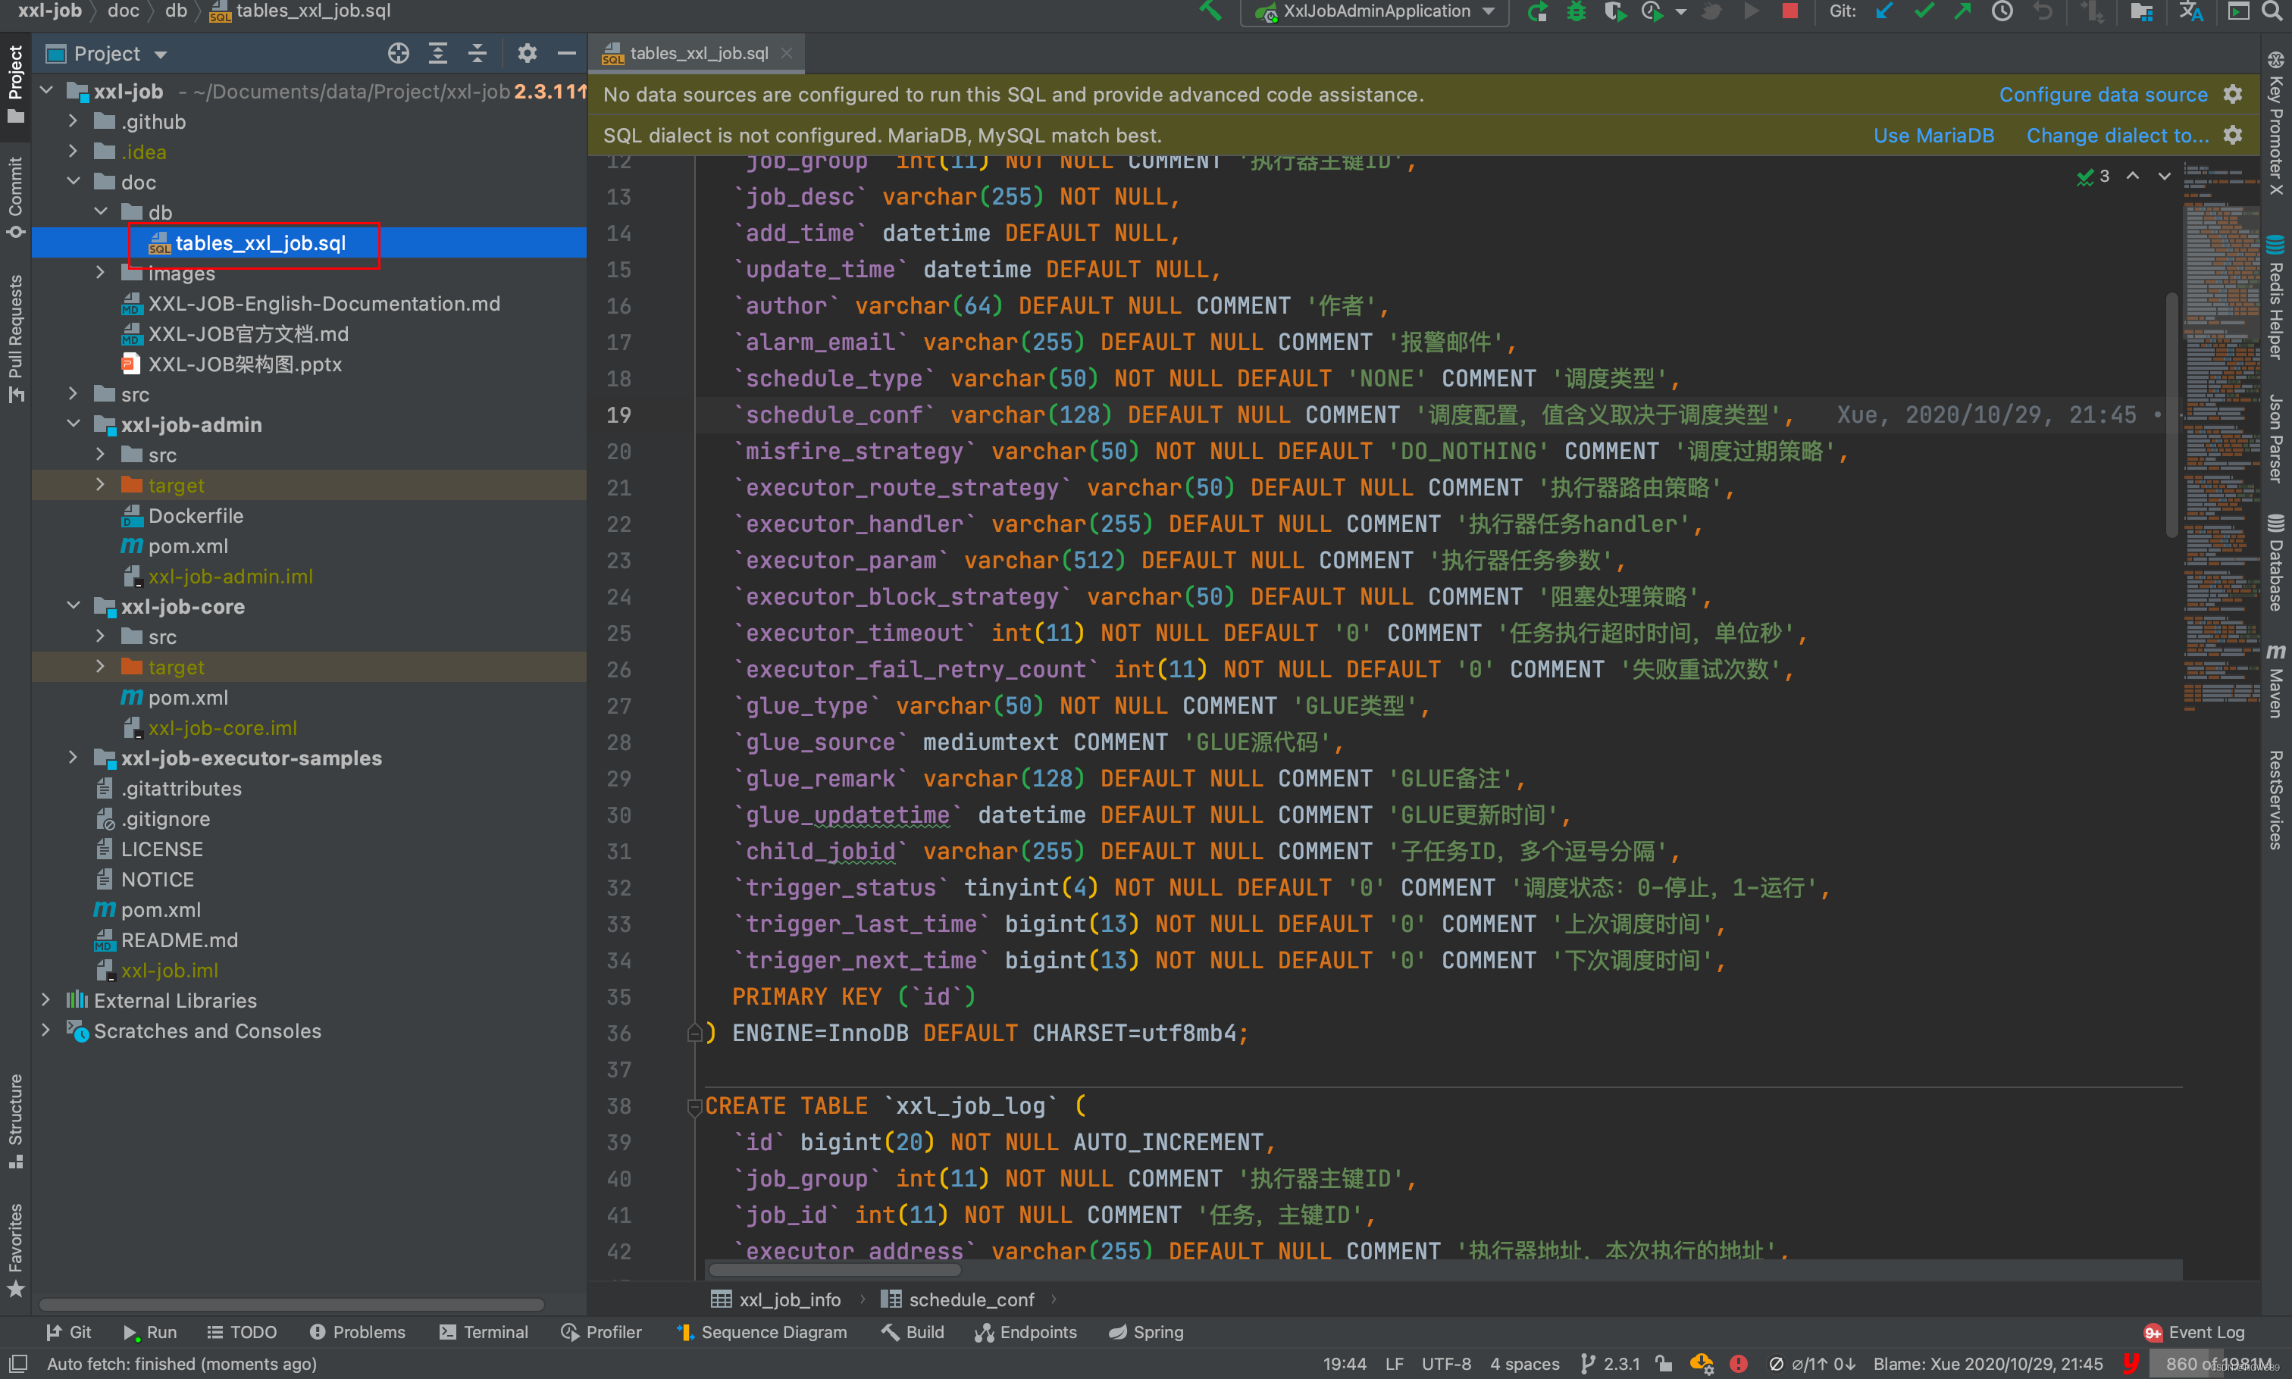Click the Project Structure icon

coord(2143,11)
